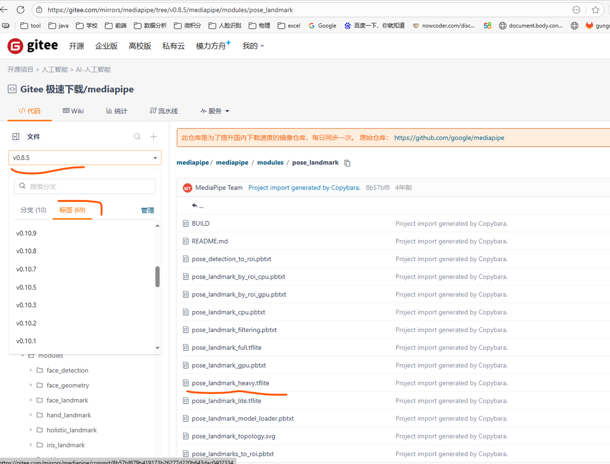Click the file icon beside pose_landmark_full.tflite
The image size is (610, 464).
tap(186, 347)
